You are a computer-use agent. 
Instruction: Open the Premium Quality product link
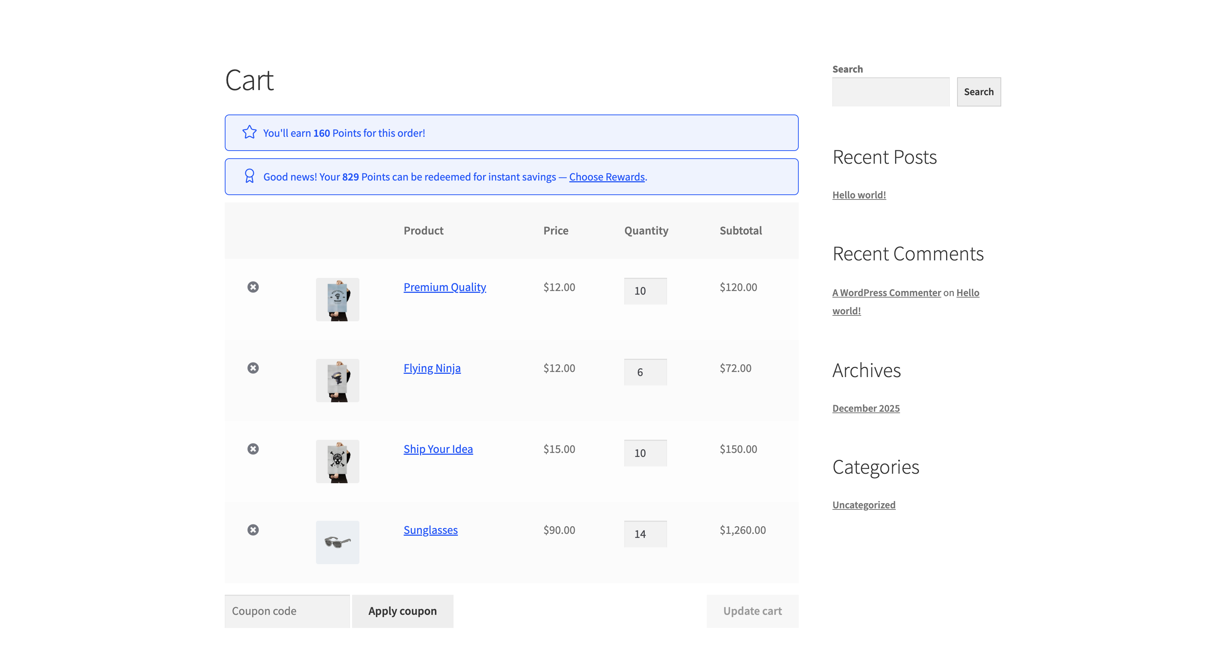click(x=444, y=287)
